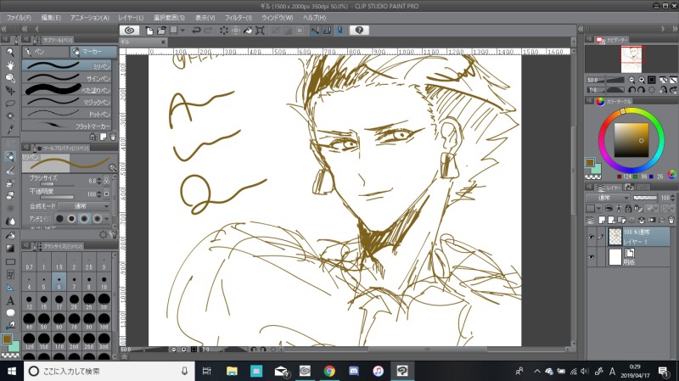Screen dimensions: 679x381
Task: Zoom in in Navigator panel
Action: 642,80
